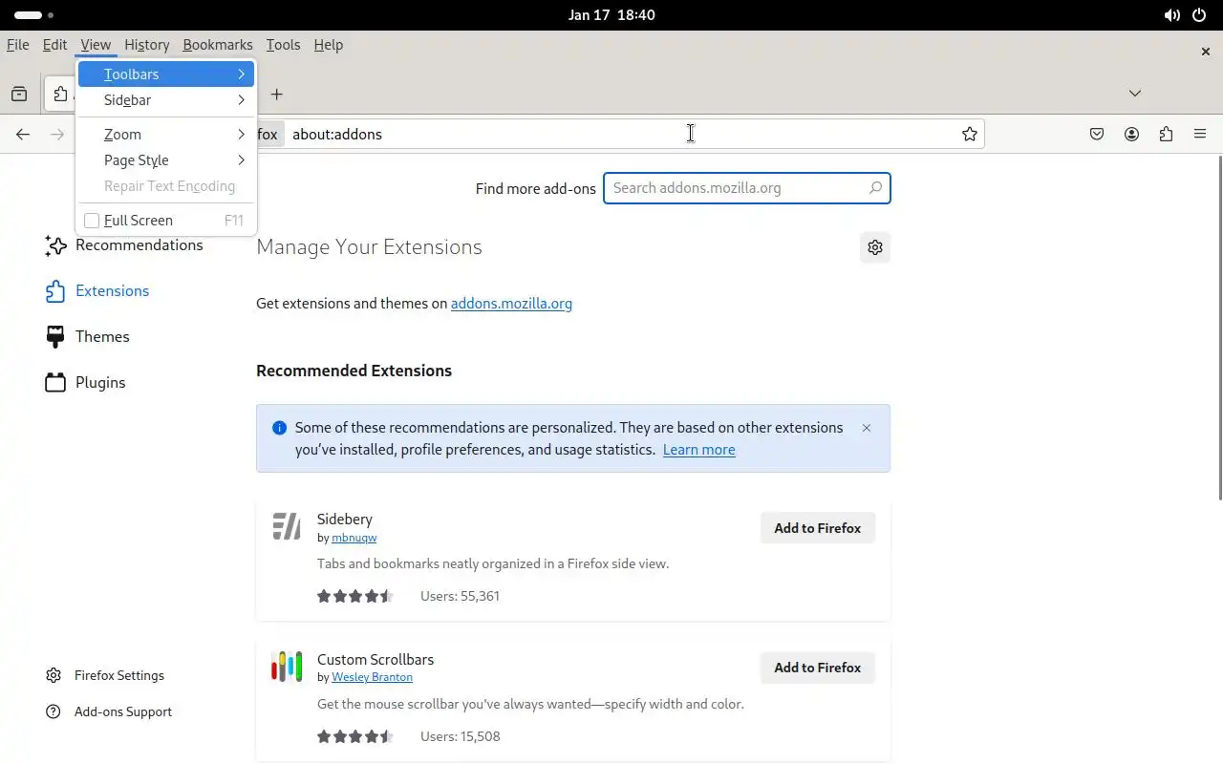Open author link mbnuqw

[x=354, y=538]
